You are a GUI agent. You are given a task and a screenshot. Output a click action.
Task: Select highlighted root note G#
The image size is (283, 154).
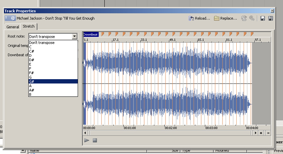53,81
